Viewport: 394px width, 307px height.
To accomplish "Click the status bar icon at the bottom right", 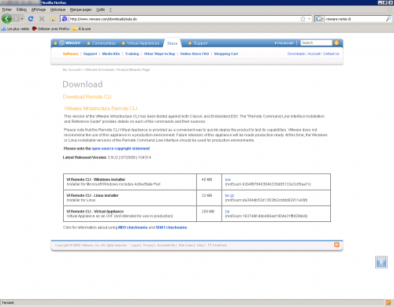I will [388, 303].
